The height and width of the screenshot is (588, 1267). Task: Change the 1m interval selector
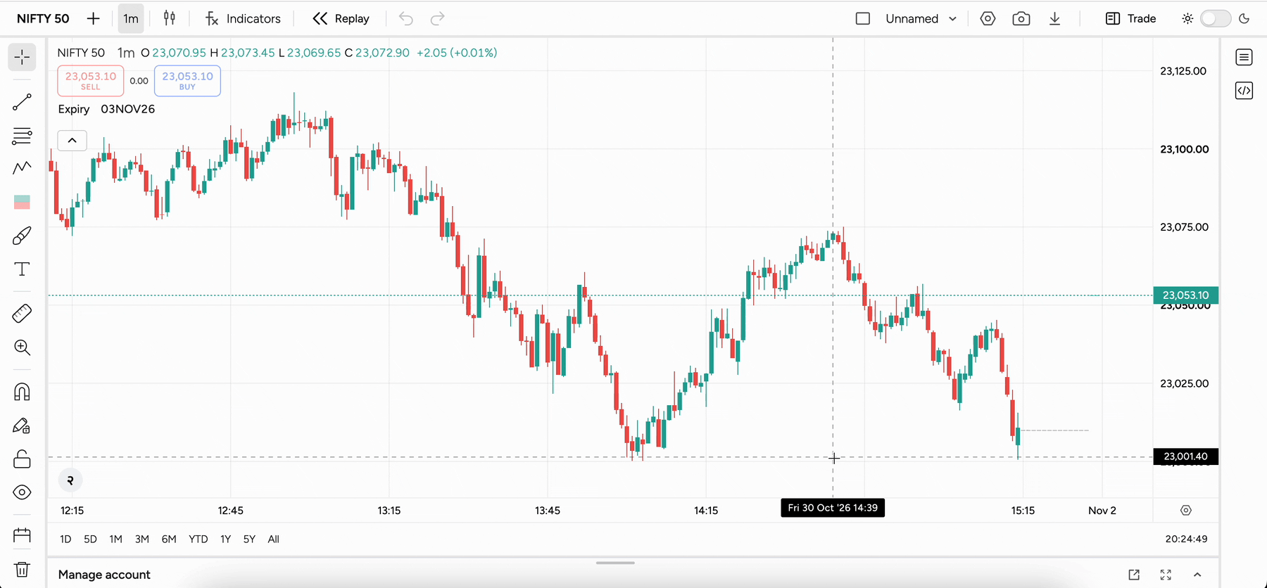click(131, 19)
